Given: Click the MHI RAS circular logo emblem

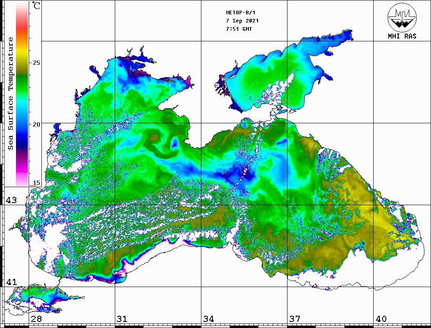Looking at the screenshot, I should pyautogui.click(x=402, y=17).
